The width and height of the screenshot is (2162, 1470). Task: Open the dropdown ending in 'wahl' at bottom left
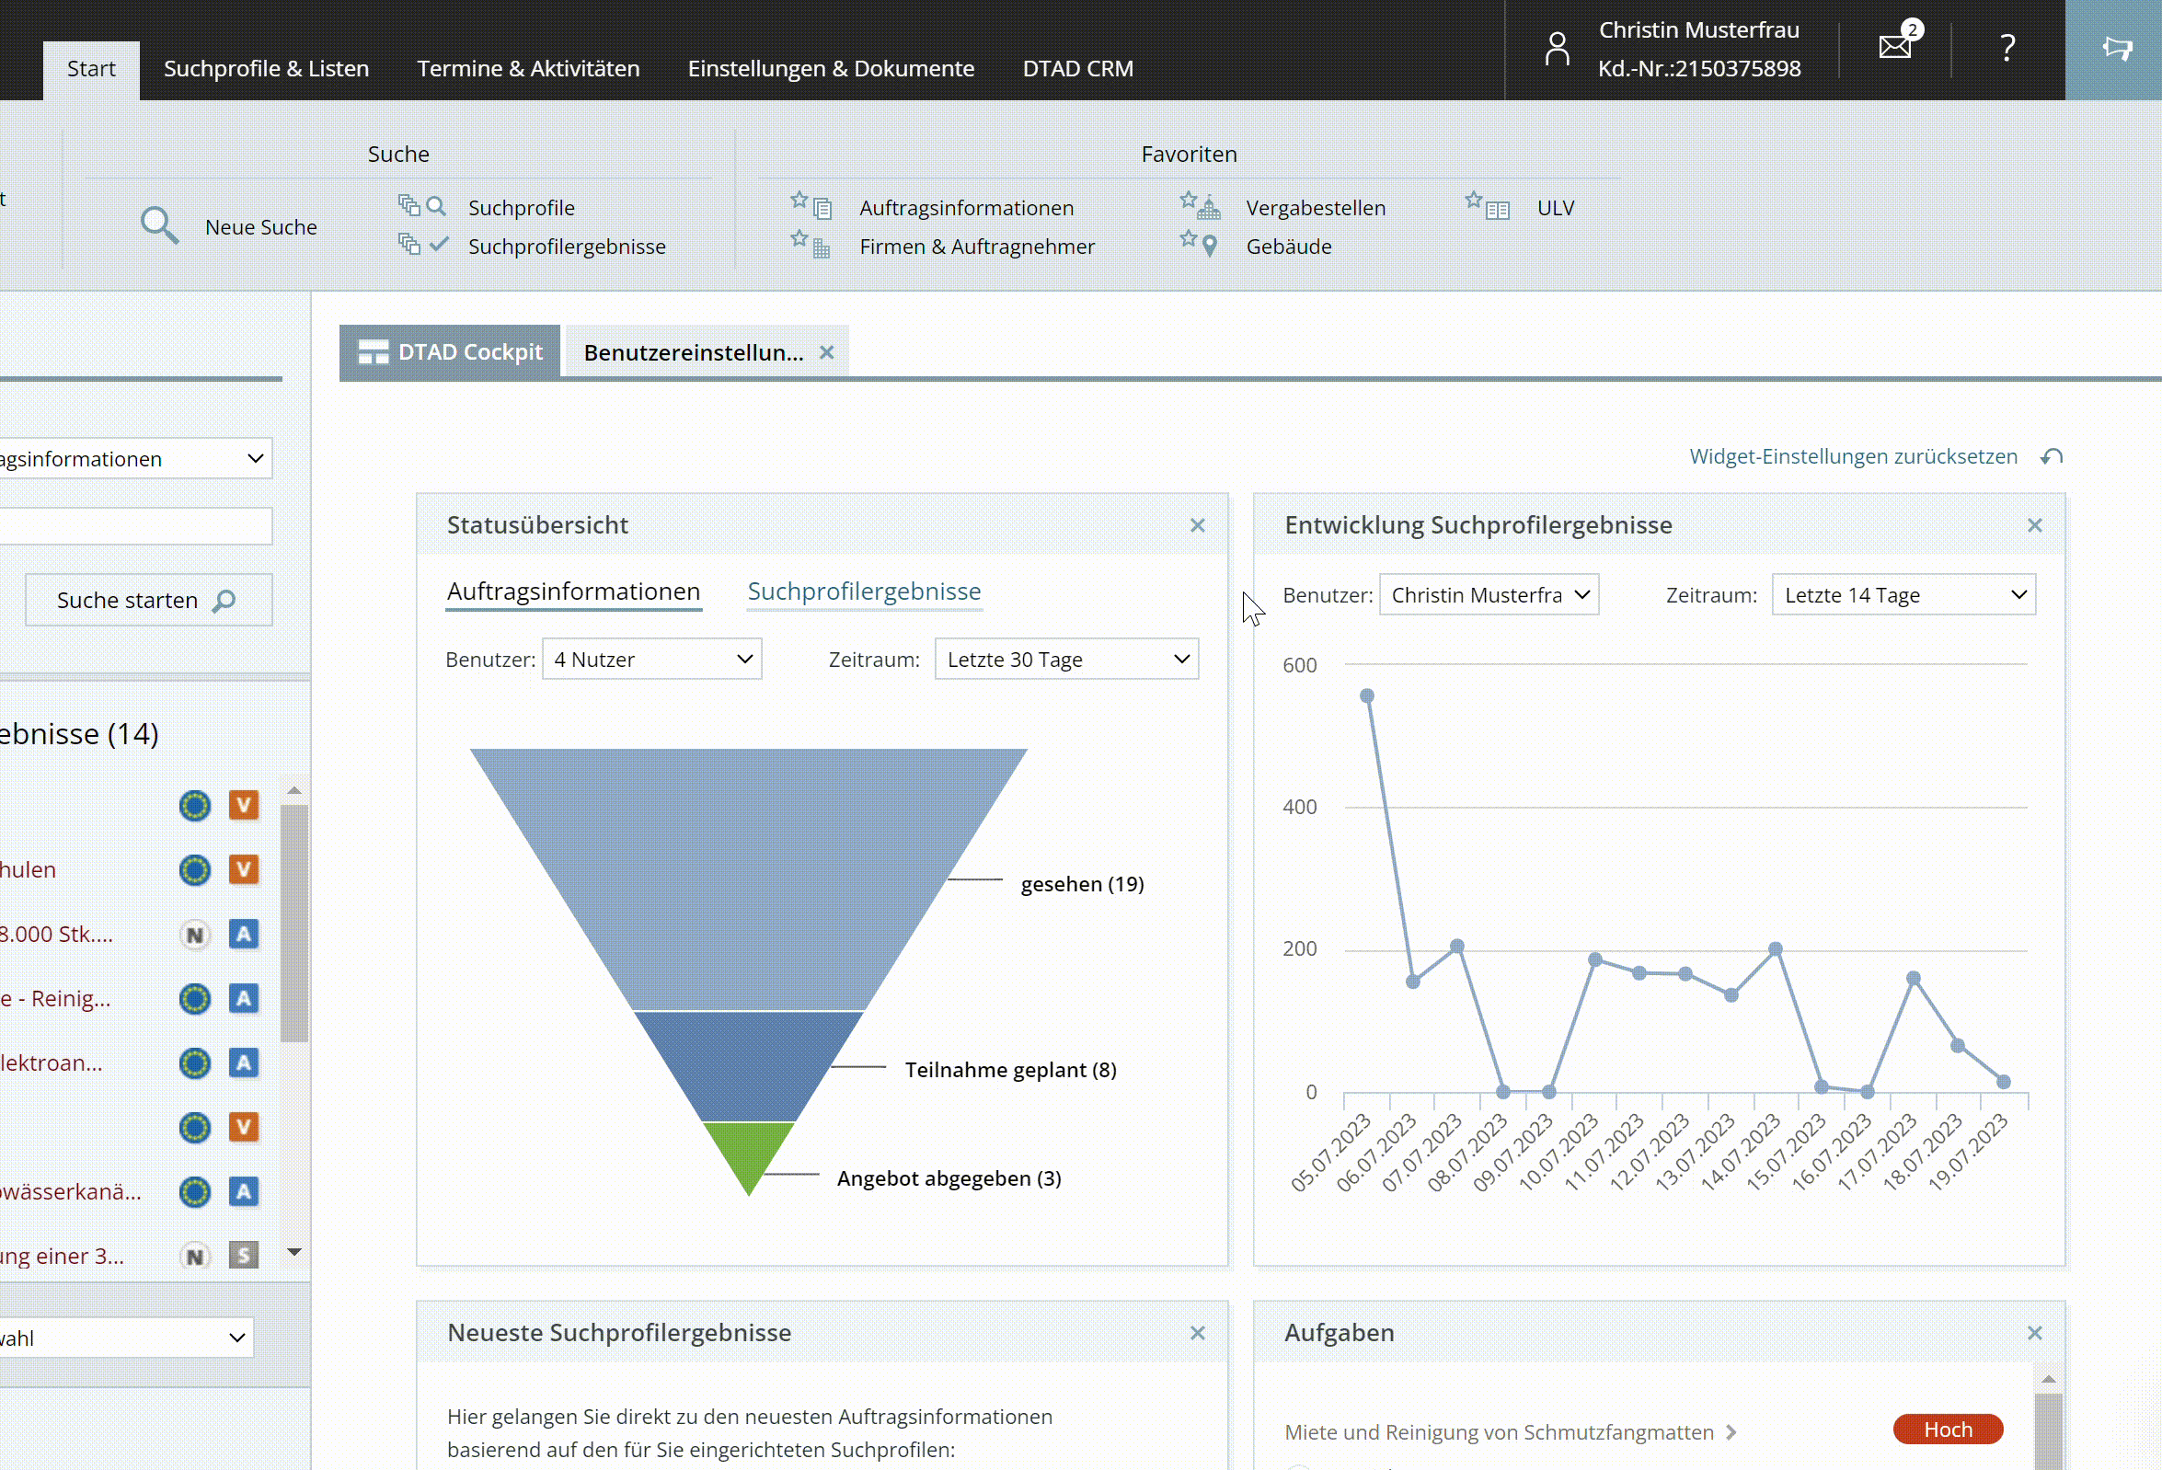pyautogui.click(x=126, y=1337)
